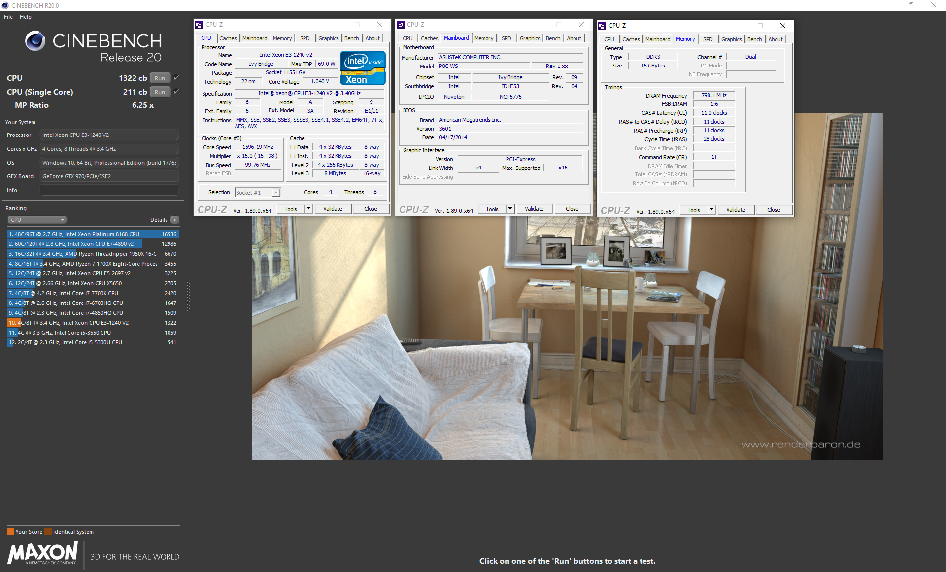This screenshot has height=572, width=946.
Task: Expand Tools dropdown arrow in Mainboard window
Action: pos(510,209)
